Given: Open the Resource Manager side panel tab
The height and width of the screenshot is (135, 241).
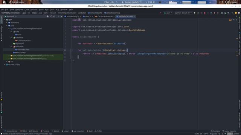Looking at the screenshot, I should [x=2, y=33].
